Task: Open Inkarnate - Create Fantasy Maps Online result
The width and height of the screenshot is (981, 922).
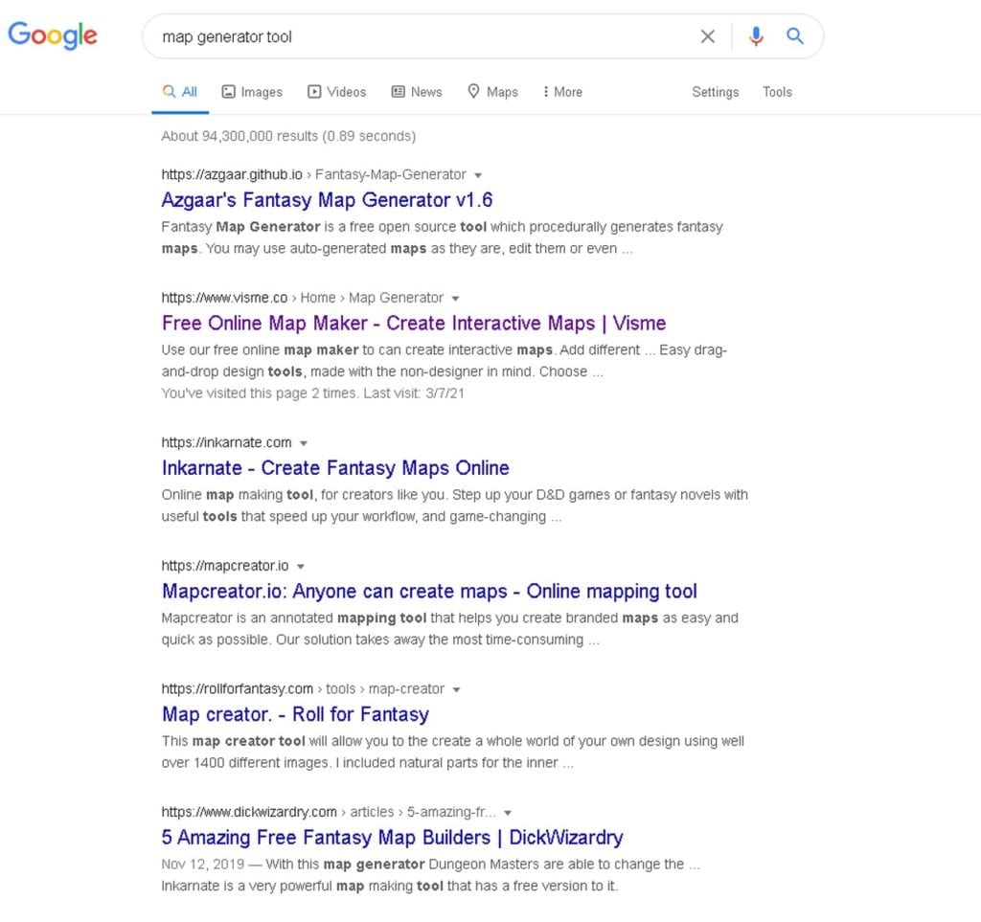Action: tap(335, 468)
